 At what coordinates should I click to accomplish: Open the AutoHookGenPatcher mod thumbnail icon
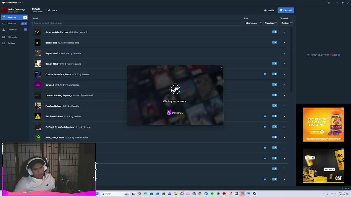pyautogui.click(x=38, y=32)
